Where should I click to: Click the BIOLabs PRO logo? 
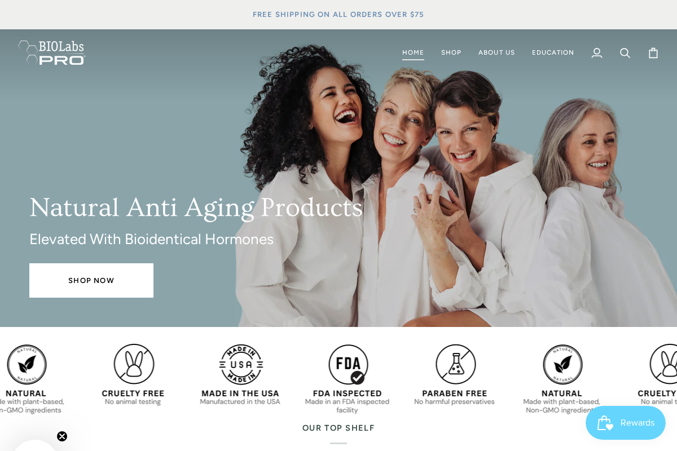coord(51,52)
